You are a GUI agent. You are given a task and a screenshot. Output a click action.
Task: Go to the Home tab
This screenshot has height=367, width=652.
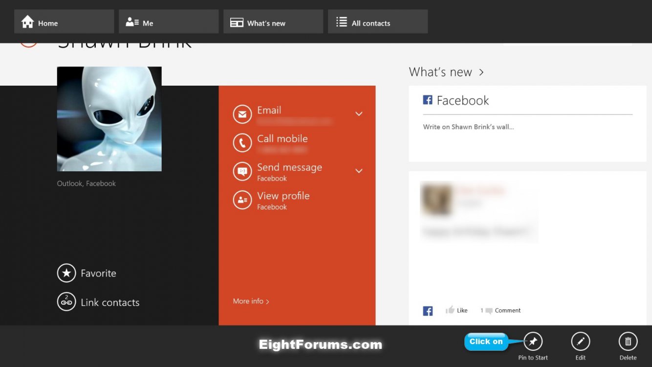(x=64, y=22)
